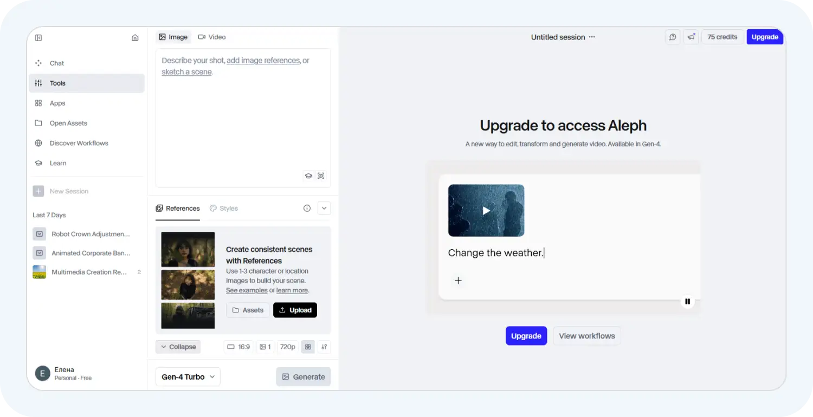Open the Apps section

point(87,103)
